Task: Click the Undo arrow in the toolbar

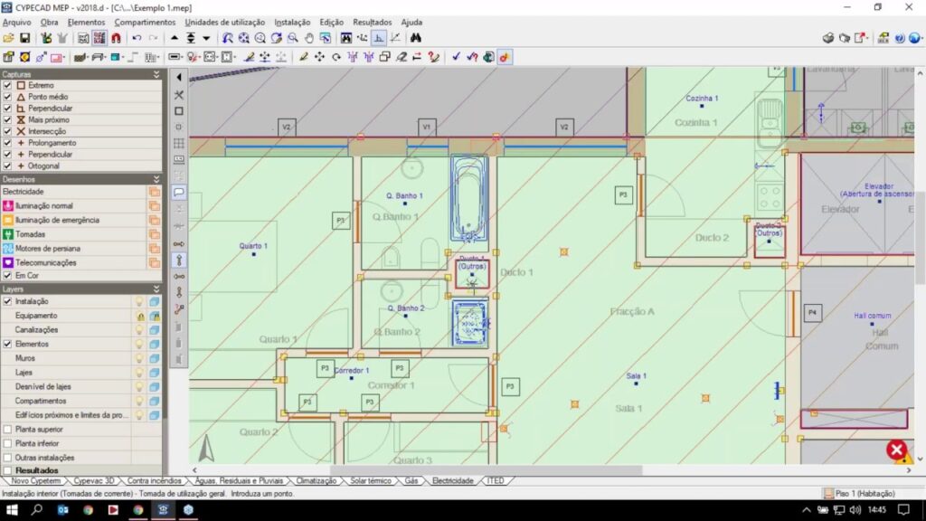Action: (x=137, y=38)
